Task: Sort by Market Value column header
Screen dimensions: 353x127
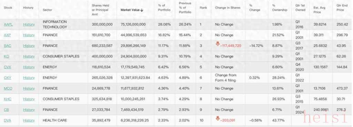Action: [x=130, y=10]
